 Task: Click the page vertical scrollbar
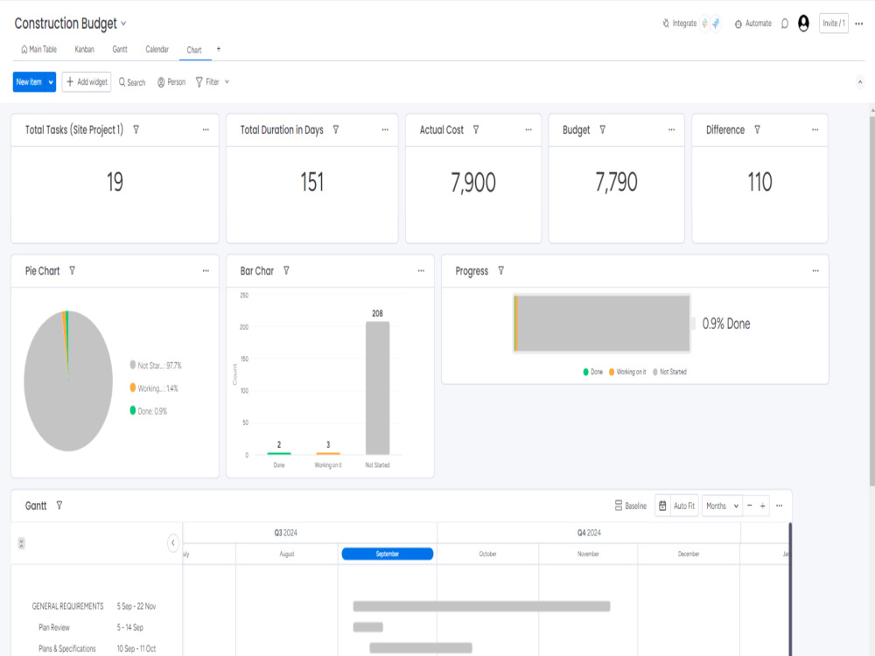[x=872, y=301]
